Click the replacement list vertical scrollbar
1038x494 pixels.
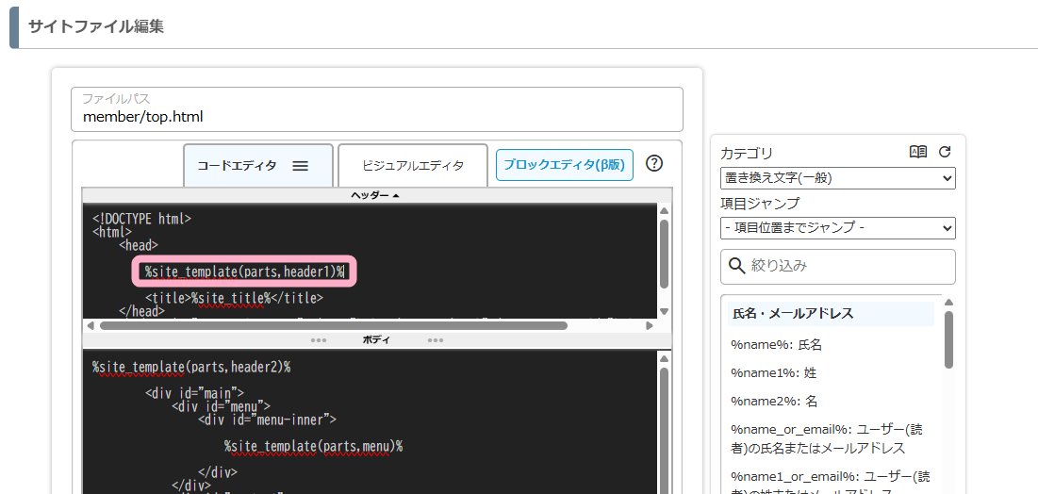[x=948, y=339]
